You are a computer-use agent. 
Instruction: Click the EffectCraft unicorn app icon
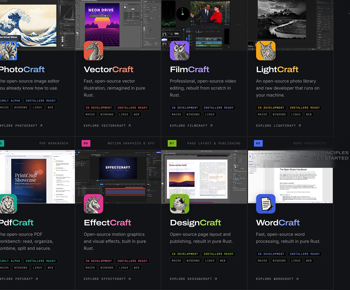click(93, 204)
